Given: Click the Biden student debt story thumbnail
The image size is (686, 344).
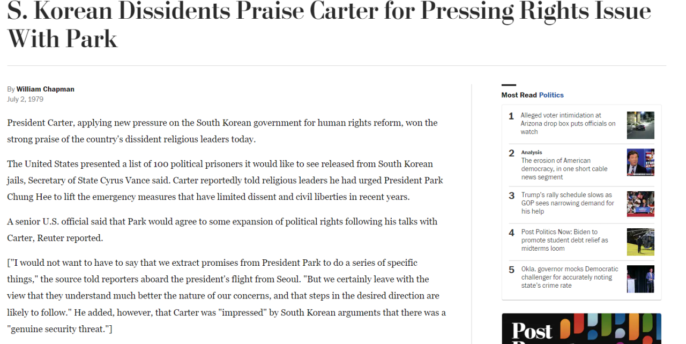Looking at the screenshot, I should click(x=640, y=242).
